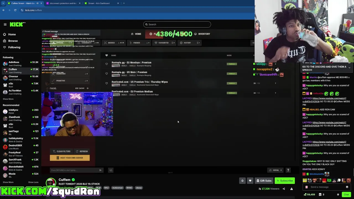This screenshot has width=354, height=199.
Task: Open Following in the sidebar
Action: coord(14,47)
